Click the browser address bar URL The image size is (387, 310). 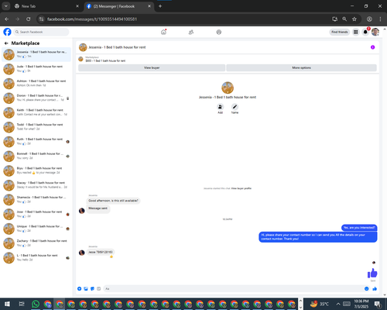click(x=92, y=19)
